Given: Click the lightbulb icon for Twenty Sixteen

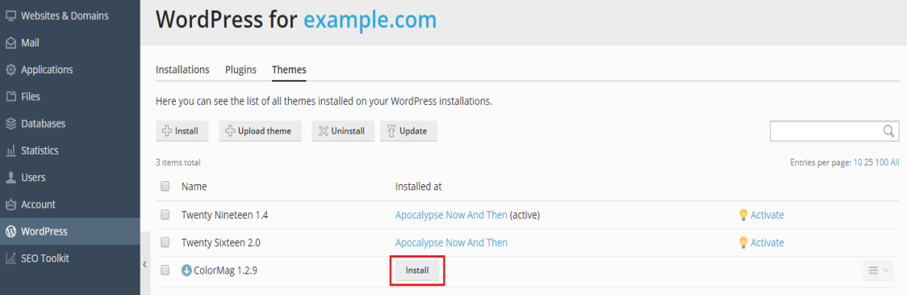Looking at the screenshot, I should [744, 242].
